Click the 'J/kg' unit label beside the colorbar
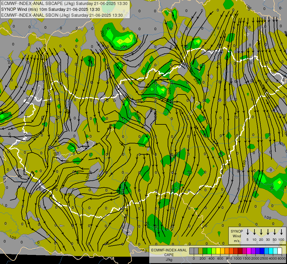Screen dimensions: 287x264 click(x=169, y=260)
